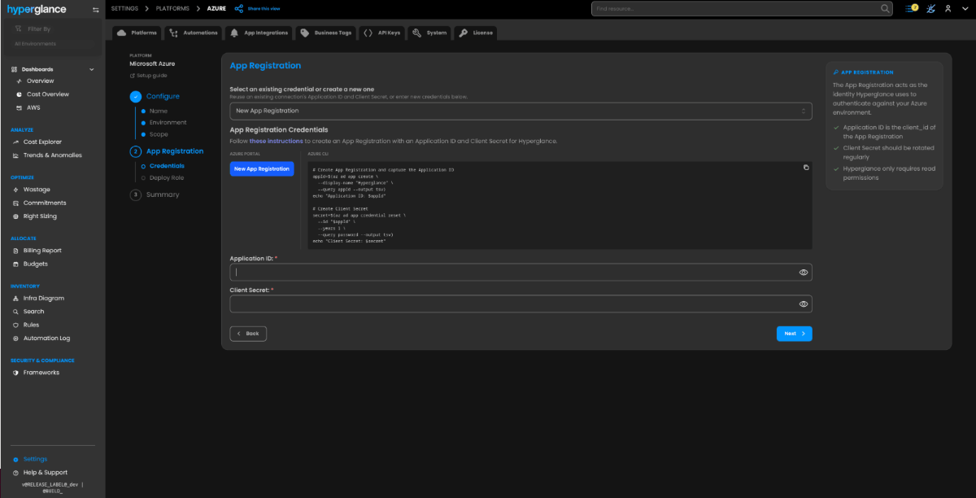Click into the Client Secret field
The width and height of the screenshot is (976, 498).
521,304
